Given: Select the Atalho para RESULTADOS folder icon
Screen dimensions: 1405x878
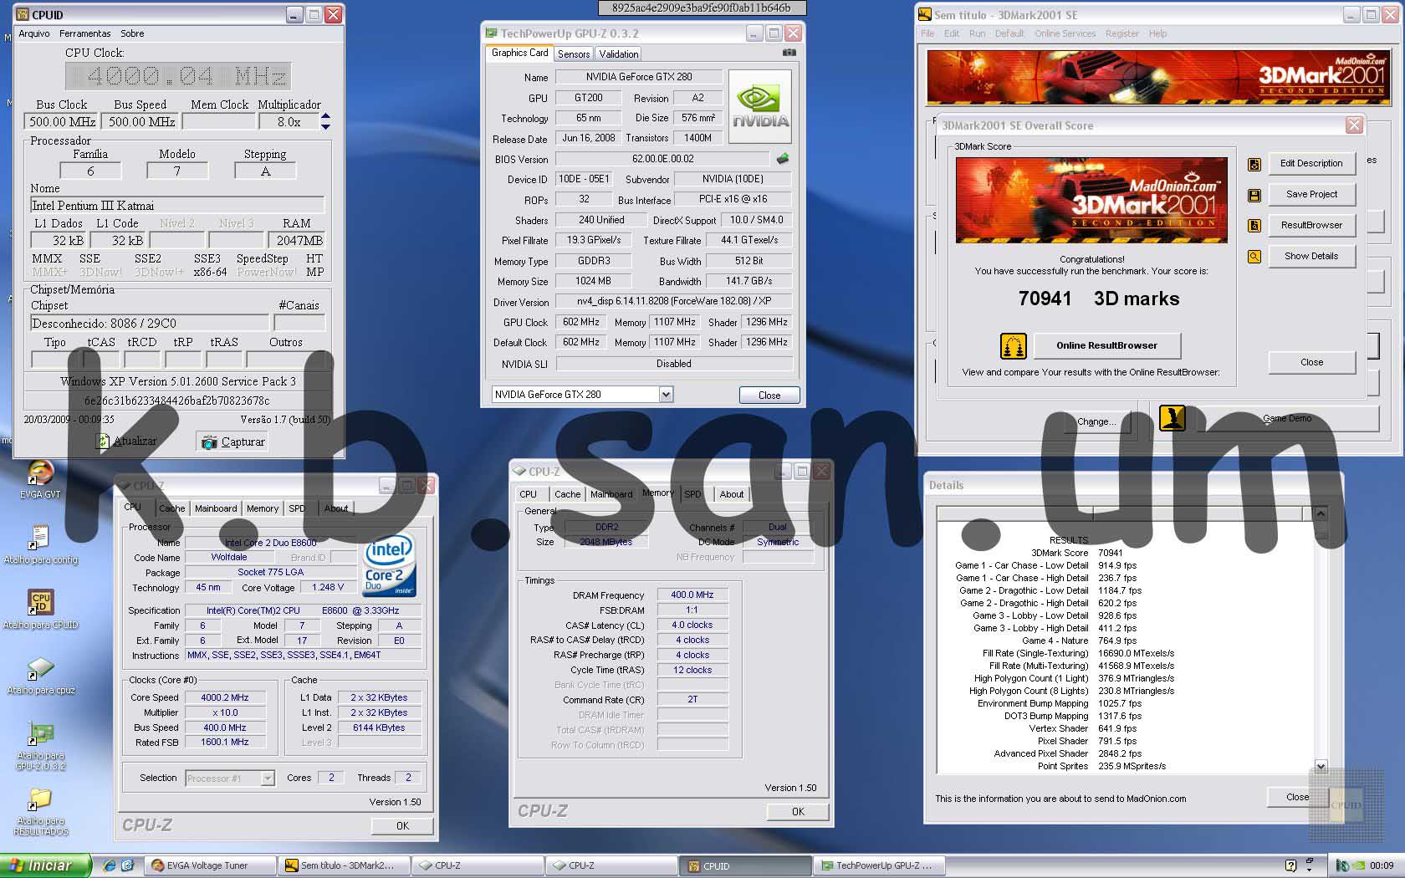Looking at the screenshot, I should click(40, 810).
